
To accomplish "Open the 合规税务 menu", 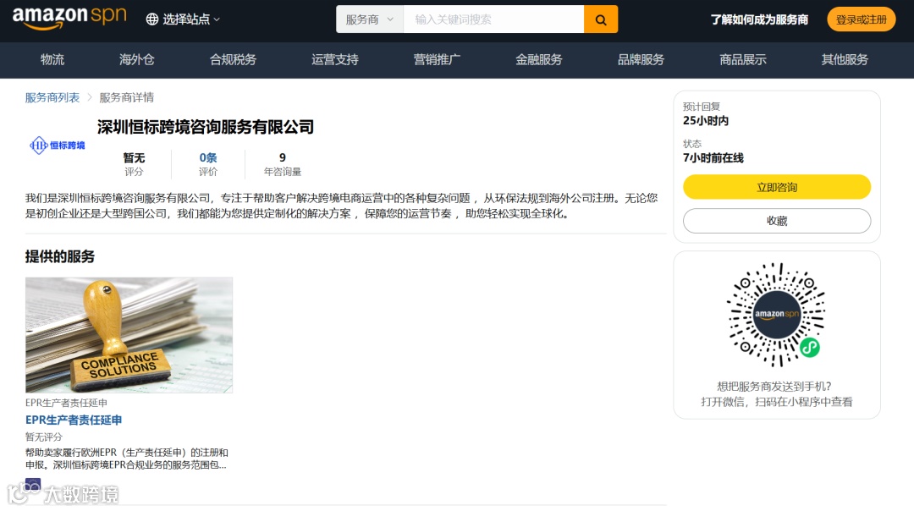I will pyautogui.click(x=233, y=59).
